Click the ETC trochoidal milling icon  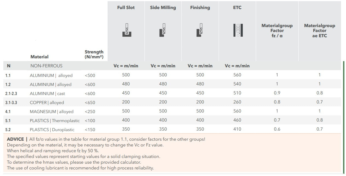pyautogui.click(x=238, y=30)
